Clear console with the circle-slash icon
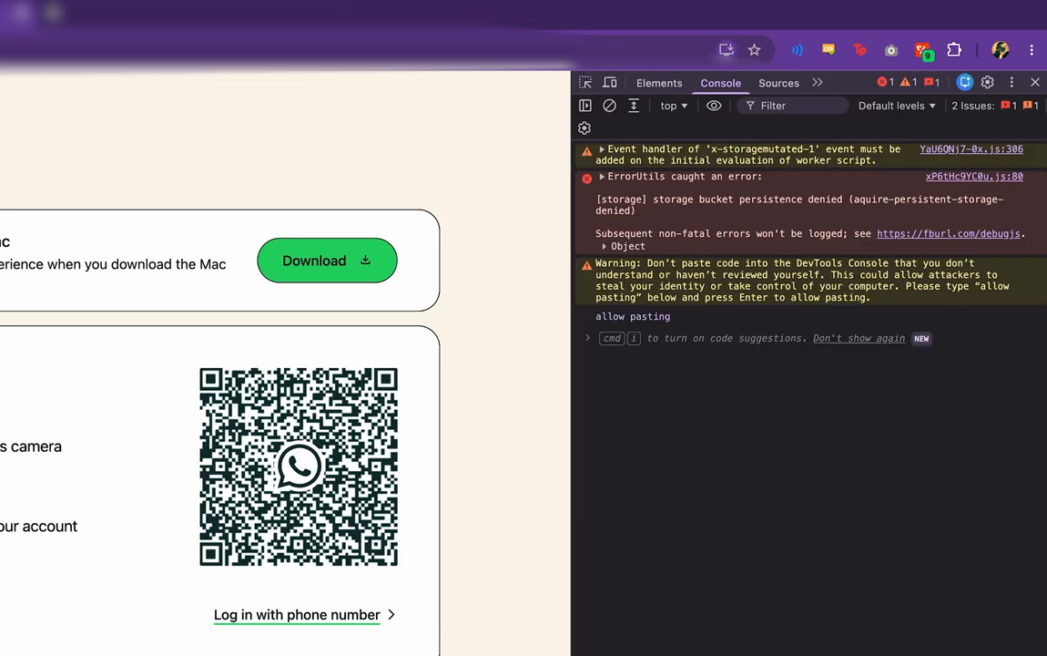 pyautogui.click(x=609, y=106)
